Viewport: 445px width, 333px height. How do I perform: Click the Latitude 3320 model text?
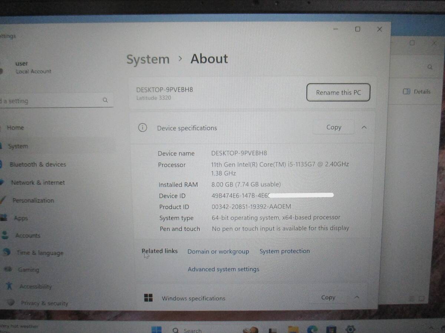tap(154, 98)
